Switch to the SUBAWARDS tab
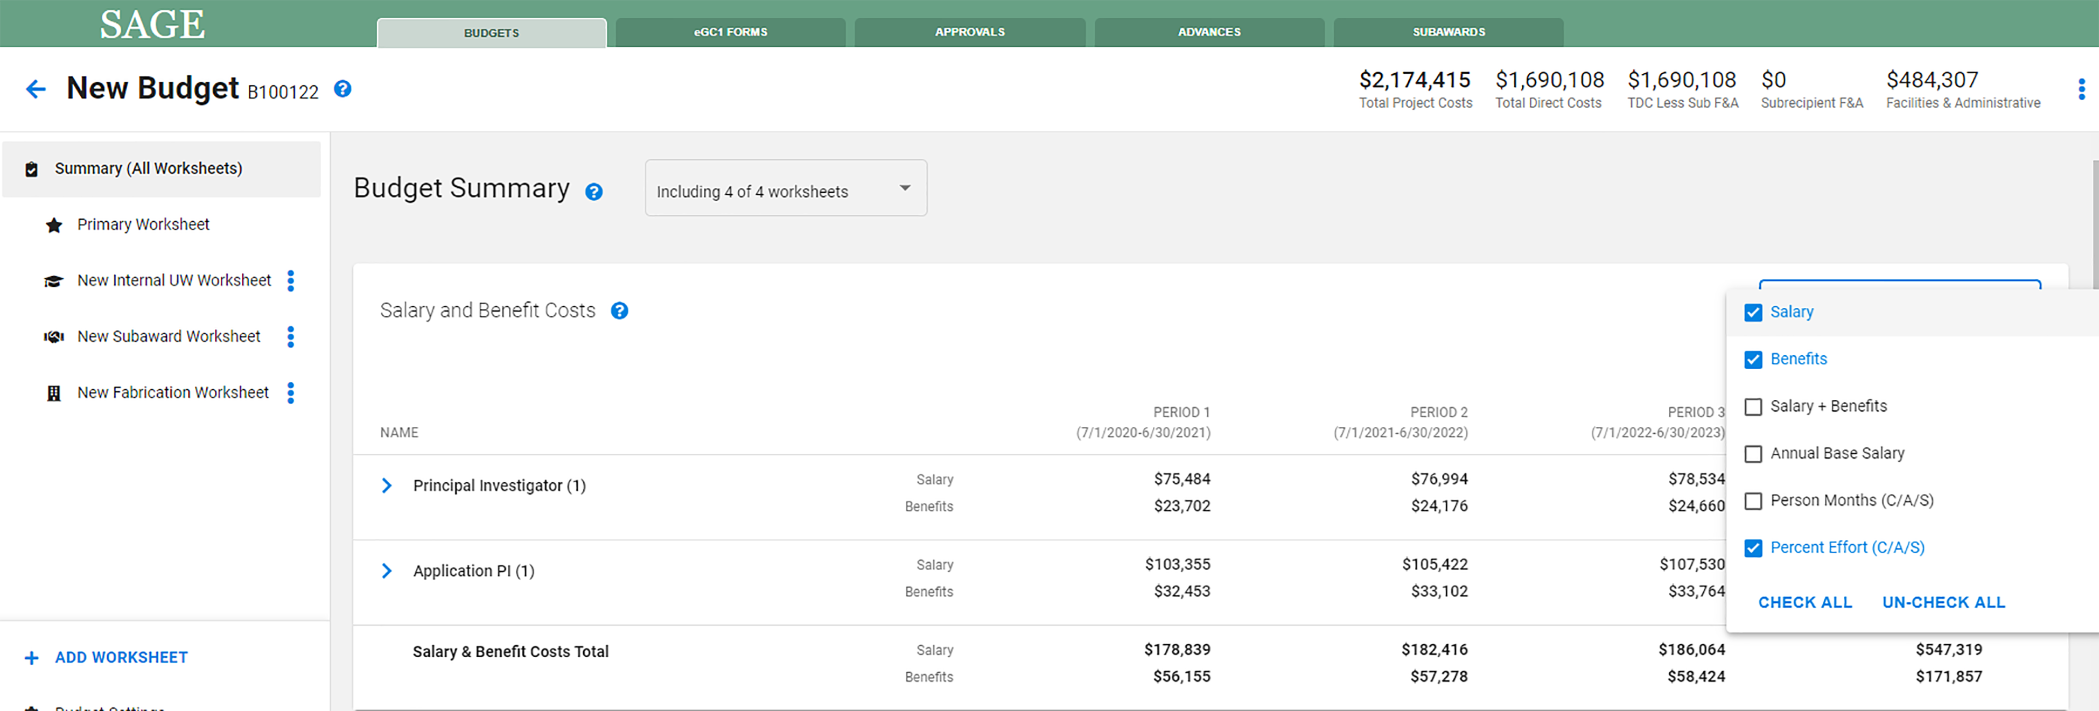 [1449, 33]
